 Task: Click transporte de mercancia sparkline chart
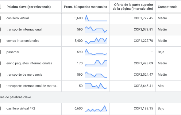tap(96, 75)
